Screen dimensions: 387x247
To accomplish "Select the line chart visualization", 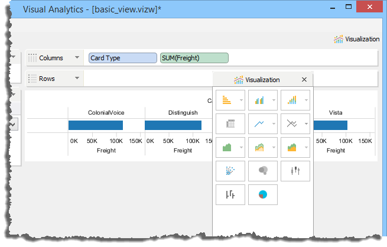I will click(x=259, y=123).
